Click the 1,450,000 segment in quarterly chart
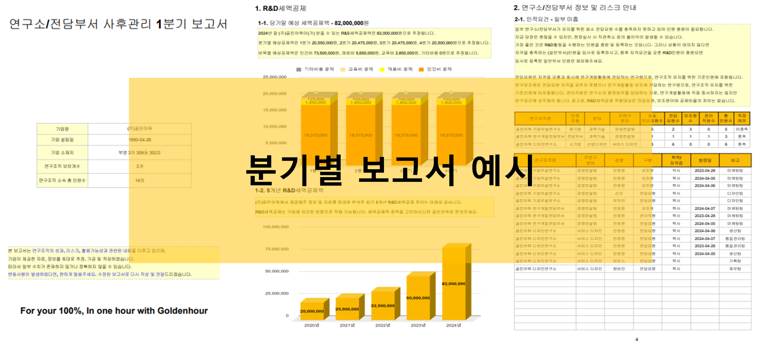758x341 pixels. (316, 103)
